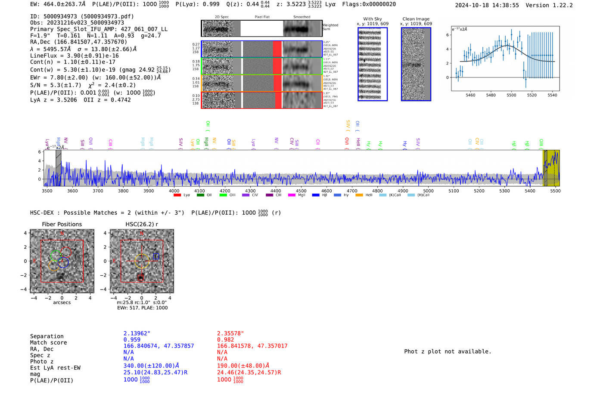Click the Weighted Sum 2D spectrum row
Viewport: 603px width, 410px height.
[x=262, y=28]
